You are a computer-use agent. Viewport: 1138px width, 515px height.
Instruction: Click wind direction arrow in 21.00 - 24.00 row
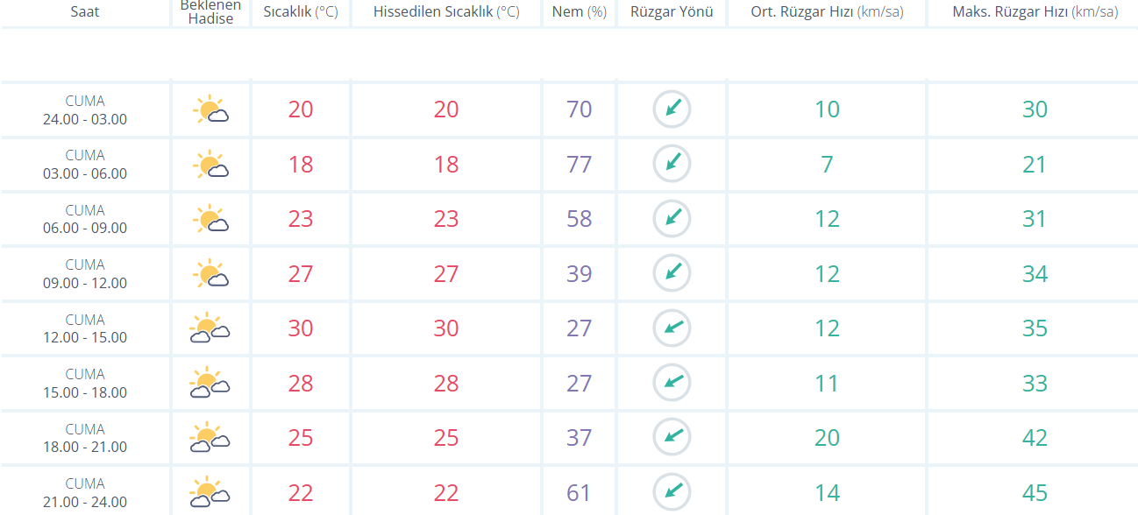click(x=672, y=492)
